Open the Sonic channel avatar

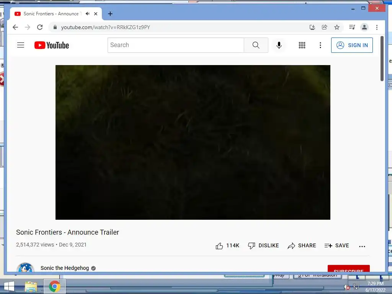pyautogui.click(x=25, y=267)
